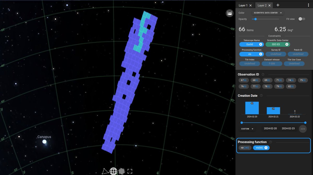Open the three-dot options menu
313x175 pixels.
click(x=309, y=5)
